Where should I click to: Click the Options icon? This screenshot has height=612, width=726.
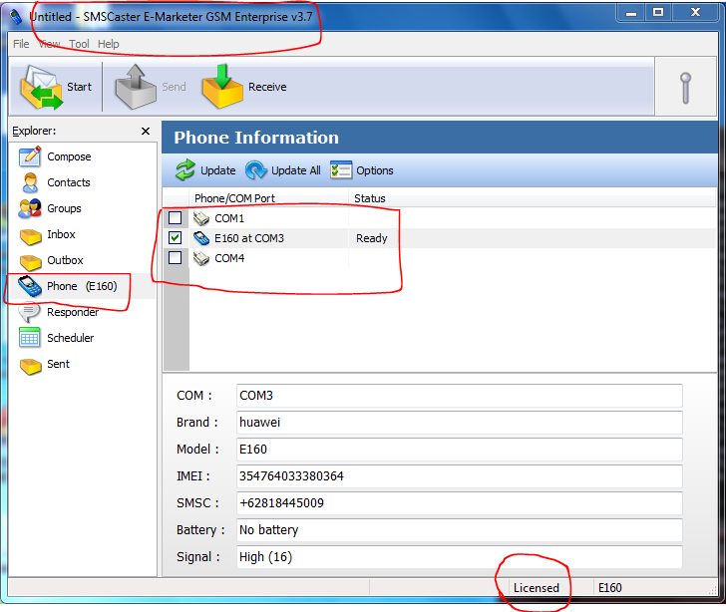341,170
